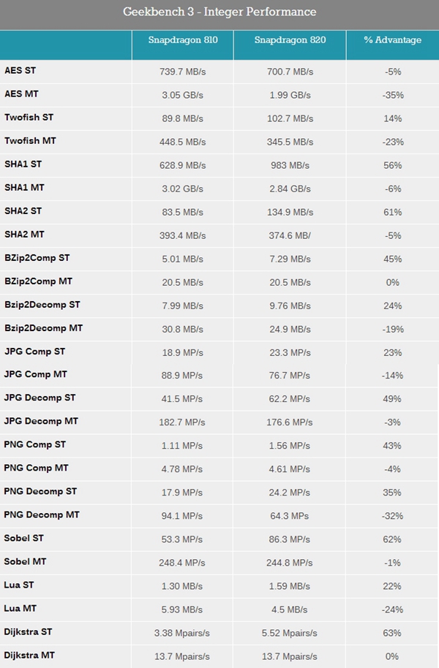439x668 pixels.
Task: Select the BZip2Comp MT row label
Action: coord(38,281)
